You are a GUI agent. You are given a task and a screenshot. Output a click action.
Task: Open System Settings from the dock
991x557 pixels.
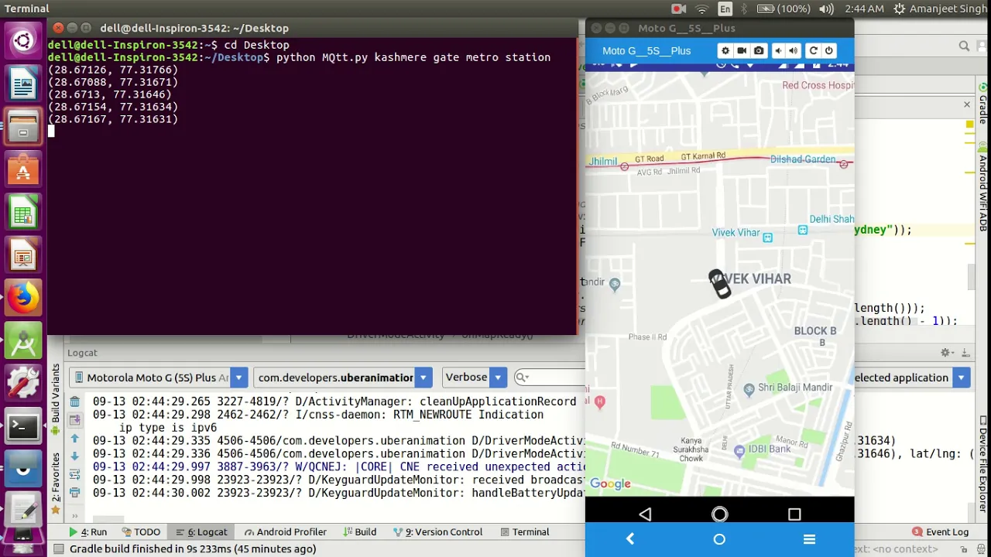point(23,384)
